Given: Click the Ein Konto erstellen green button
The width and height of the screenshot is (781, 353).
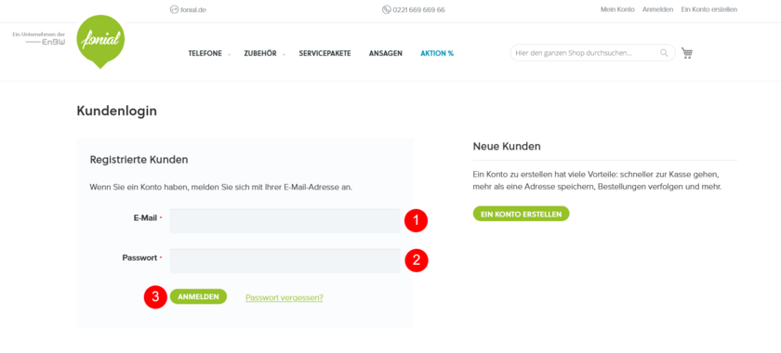Looking at the screenshot, I should click(521, 214).
